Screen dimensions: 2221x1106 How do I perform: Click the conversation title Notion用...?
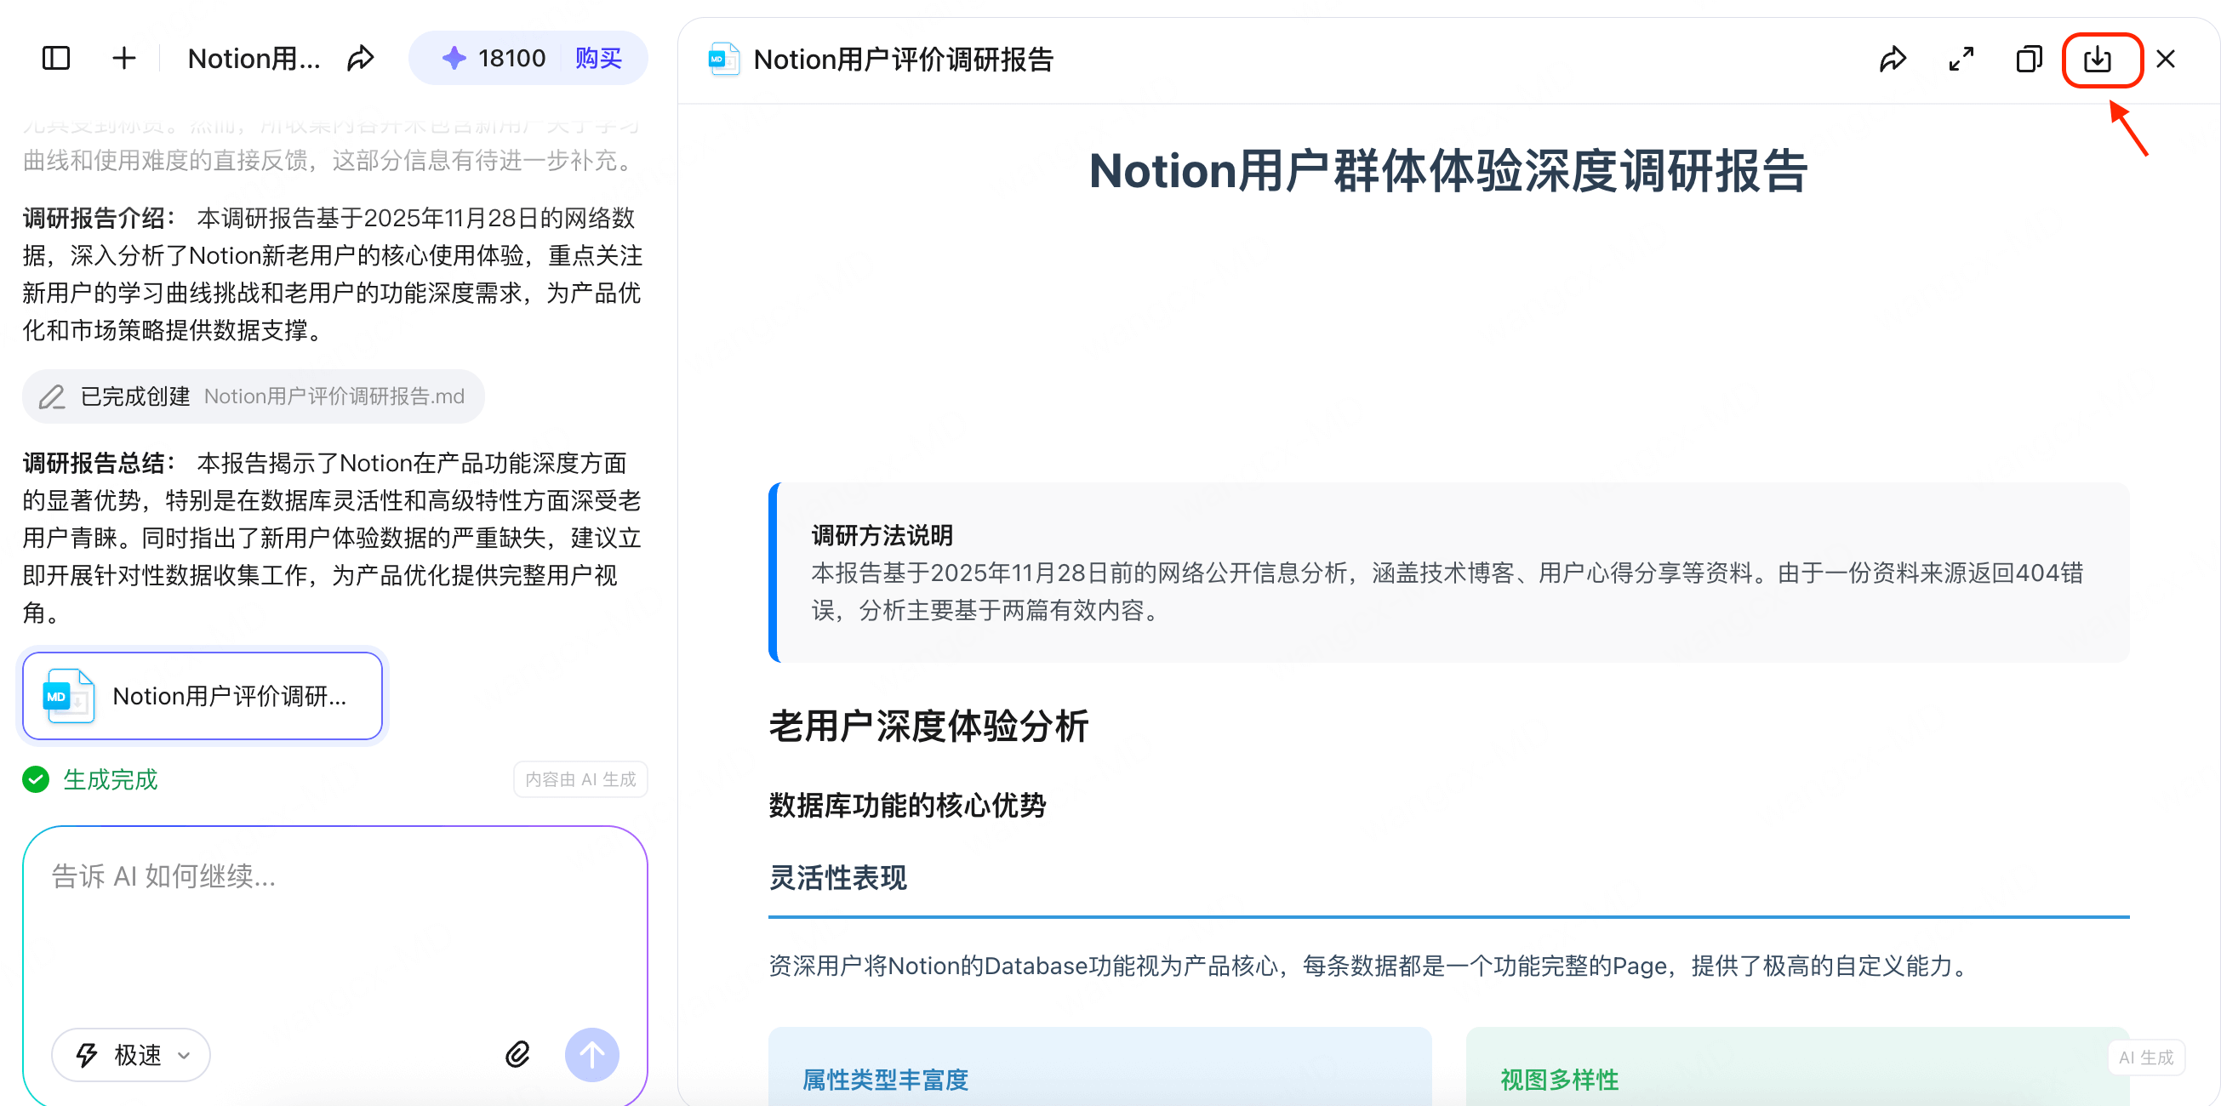point(254,58)
